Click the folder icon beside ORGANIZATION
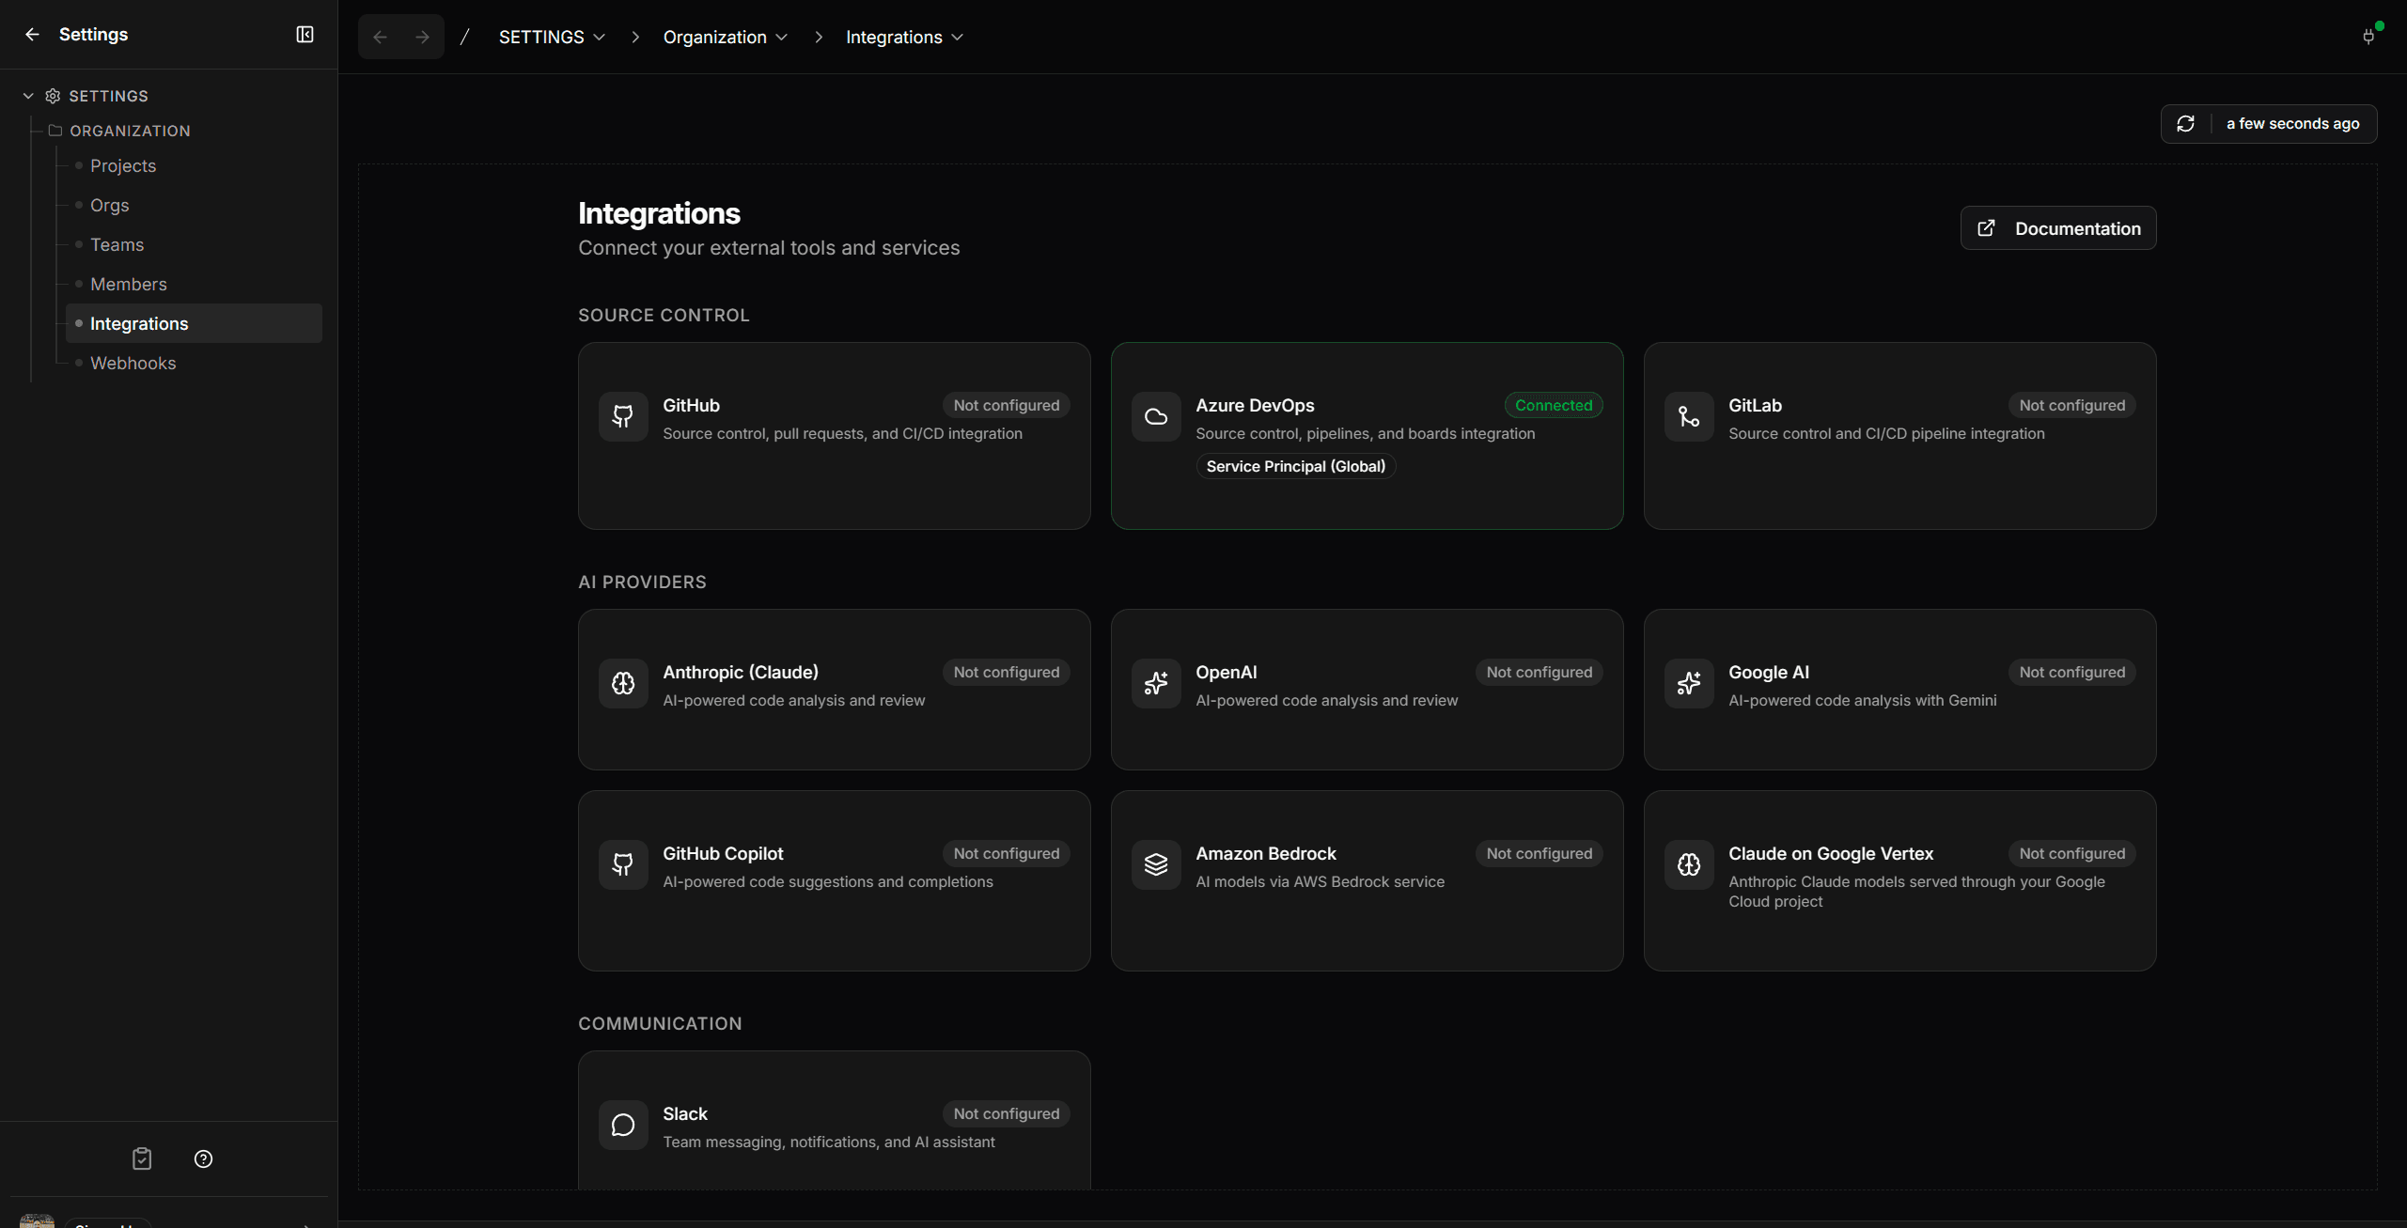 [x=55, y=131]
